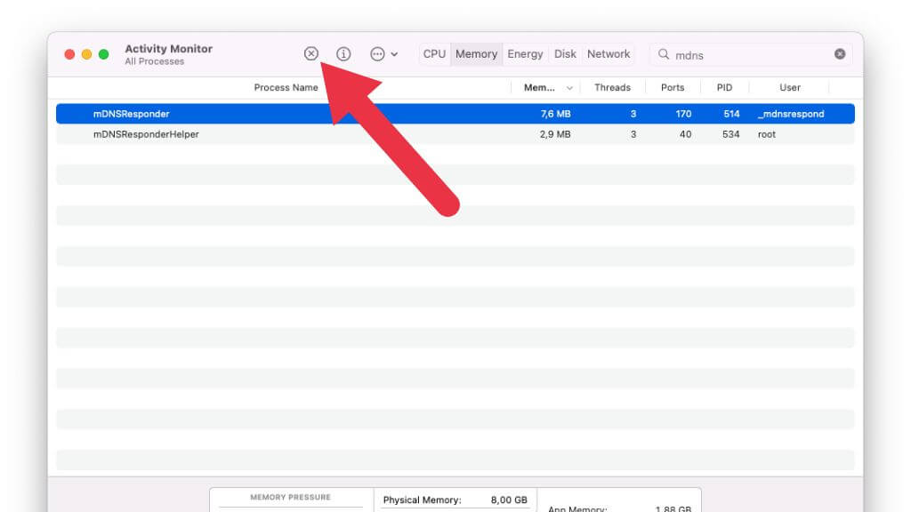911x512 pixels.
Task: Toggle the Memory column sort direction arrow
Action: tap(569, 88)
